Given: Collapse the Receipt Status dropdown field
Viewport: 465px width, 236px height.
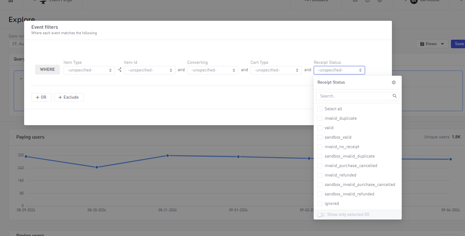Looking at the screenshot, I should click(339, 70).
